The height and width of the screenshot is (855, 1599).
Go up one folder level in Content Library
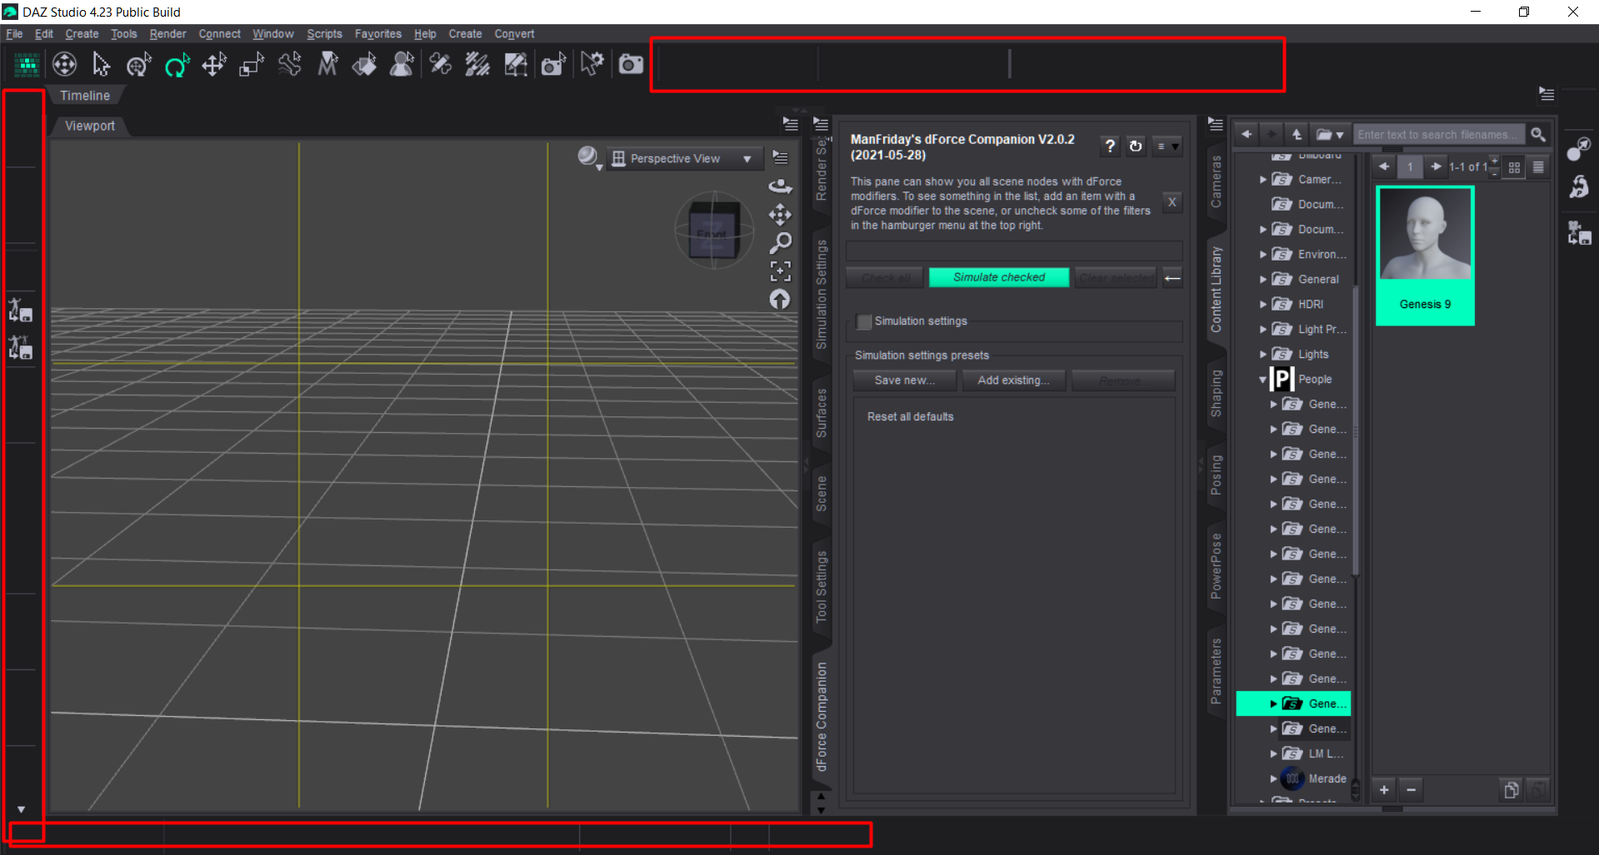coord(1297,134)
